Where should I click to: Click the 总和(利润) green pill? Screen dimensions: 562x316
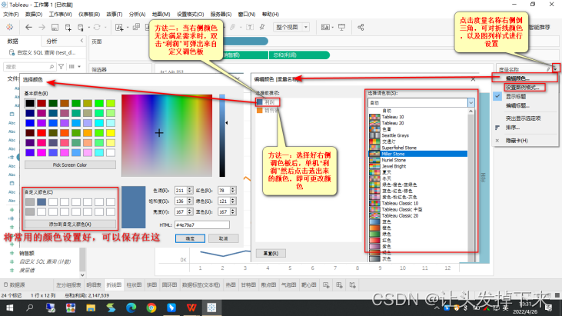point(299,55)
